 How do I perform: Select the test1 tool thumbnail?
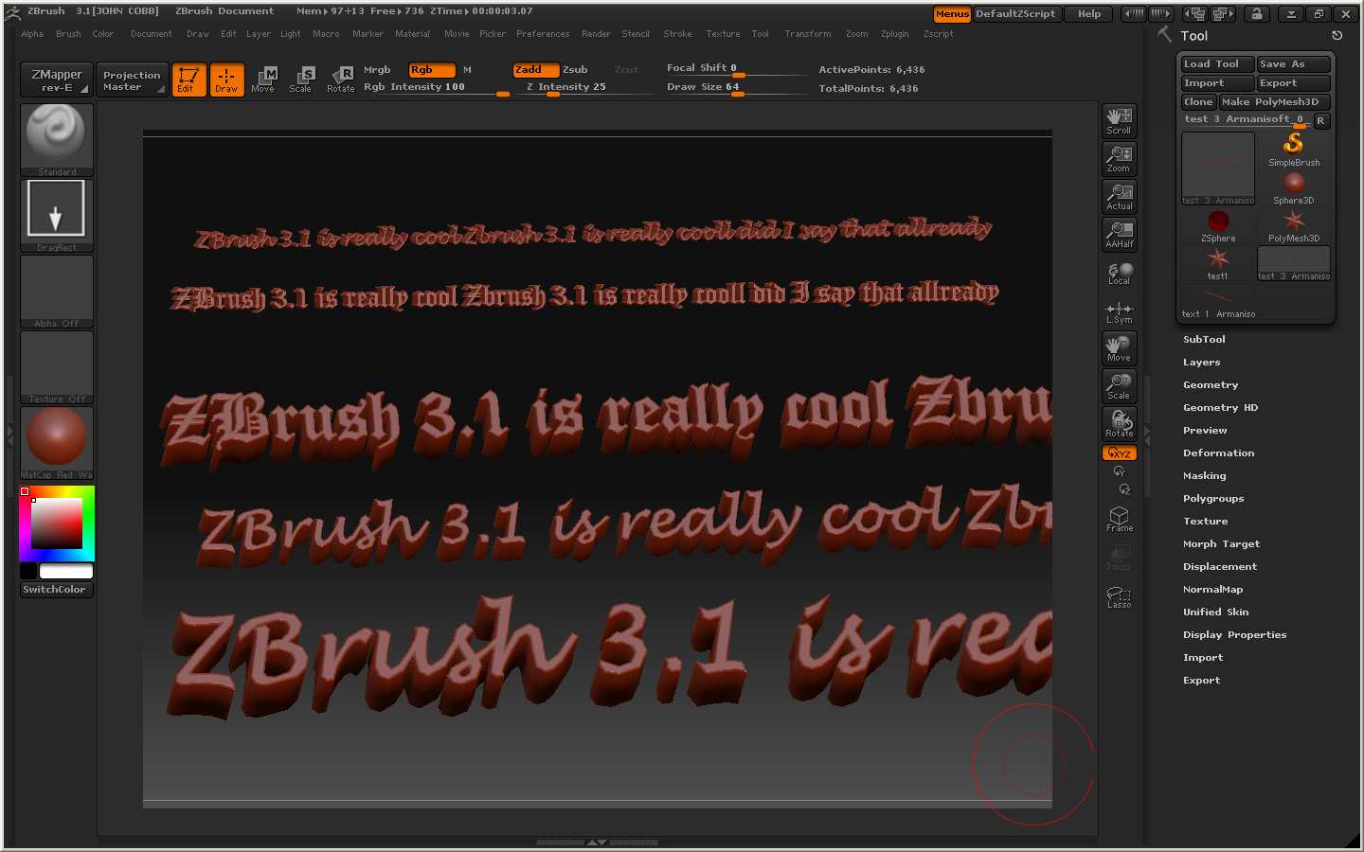[1218, 263]
